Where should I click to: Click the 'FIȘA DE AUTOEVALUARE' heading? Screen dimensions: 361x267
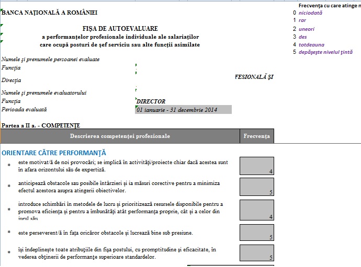[x=120, y=29]
